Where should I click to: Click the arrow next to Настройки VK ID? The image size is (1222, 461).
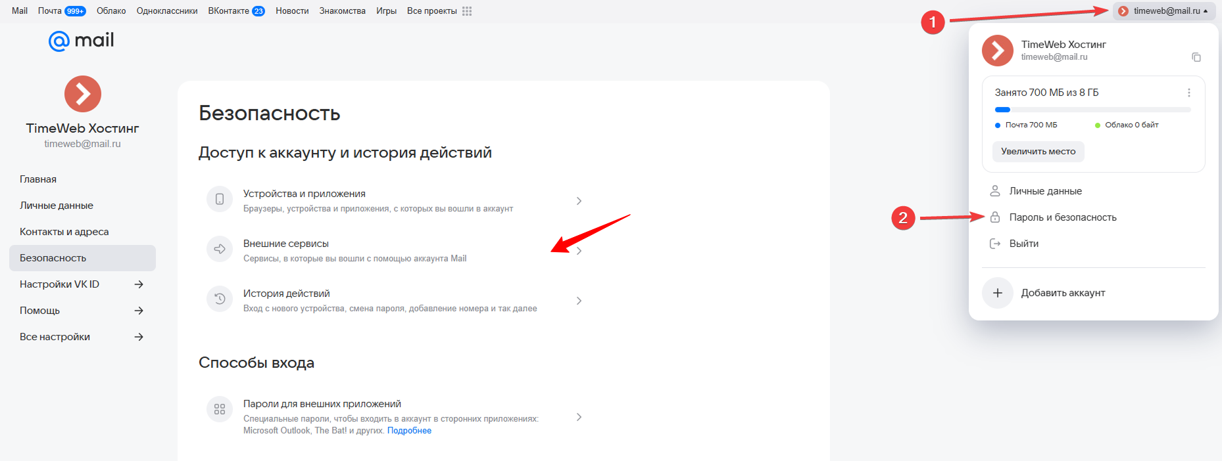pos(139,284)
